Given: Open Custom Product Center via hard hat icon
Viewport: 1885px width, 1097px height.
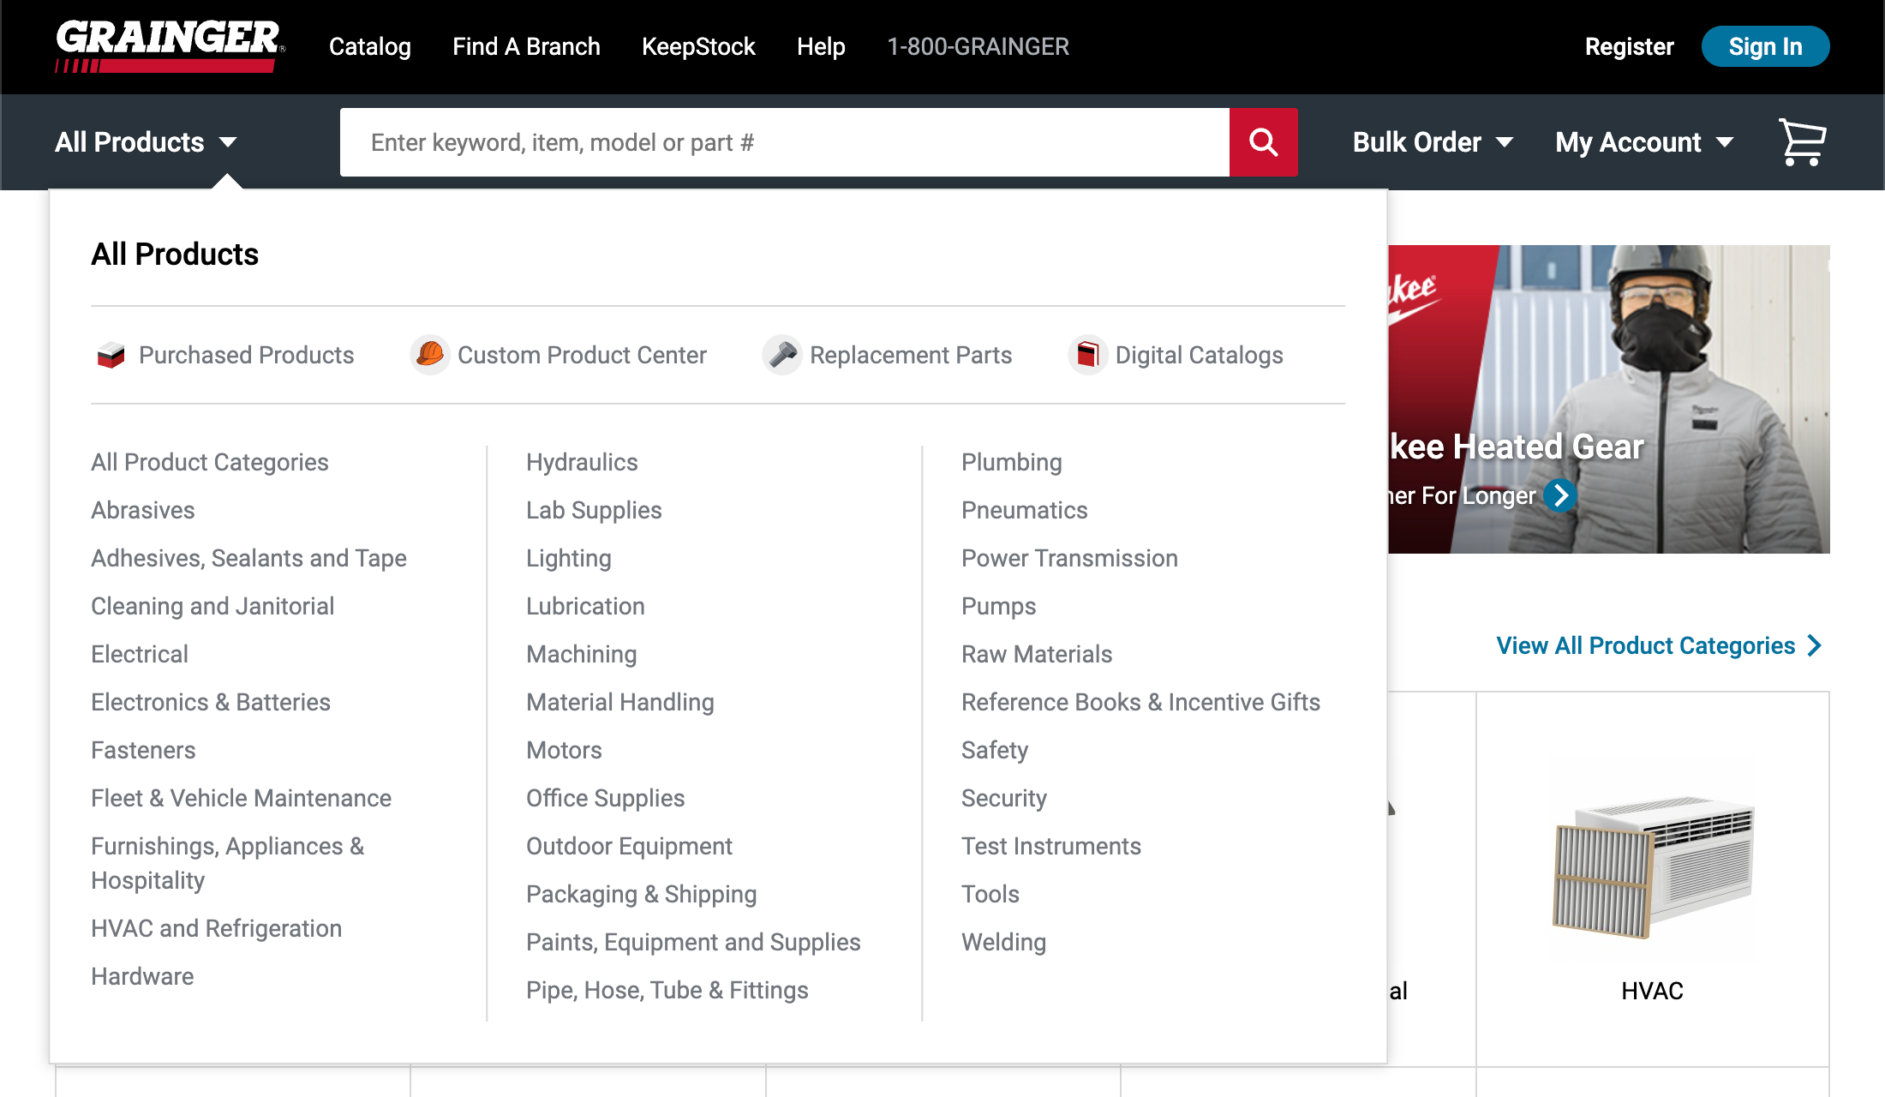Looking at the screenshot, I should 430,355.
